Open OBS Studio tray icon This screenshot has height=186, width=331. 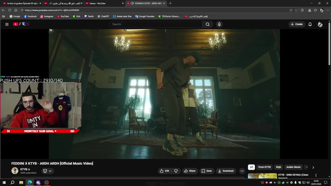tap(262, 183)
